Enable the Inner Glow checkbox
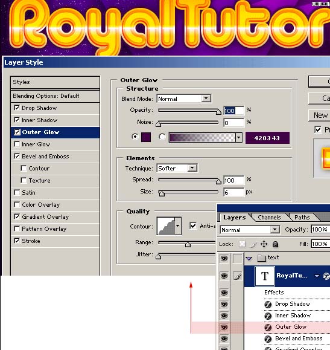 pos(17,144)
